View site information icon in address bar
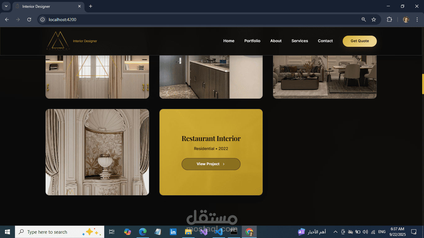424x238 pixels. pyautogui.click(x=43, y=20)
